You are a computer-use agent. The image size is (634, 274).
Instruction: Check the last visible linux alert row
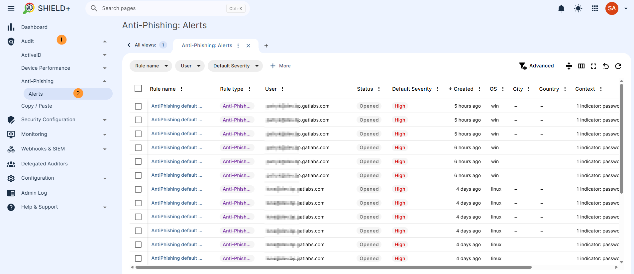[x=138, y=258]
